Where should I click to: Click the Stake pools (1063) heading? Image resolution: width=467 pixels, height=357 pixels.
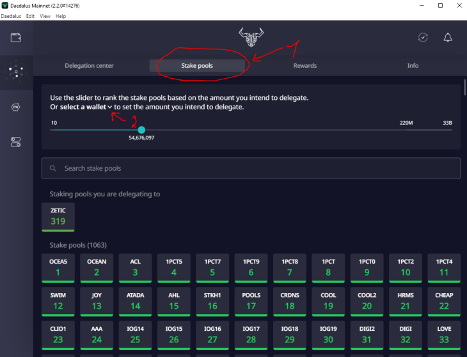78,245
